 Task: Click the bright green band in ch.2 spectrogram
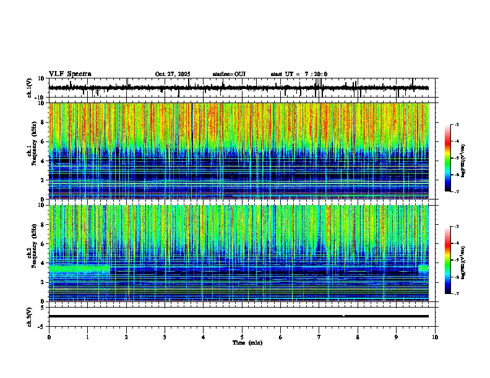[x=79, y=269]
